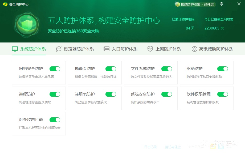The height and width of the screenshot is (154, 245).
Task: Click description 防风险程序私自安装驱动
Action: [204, 77]
